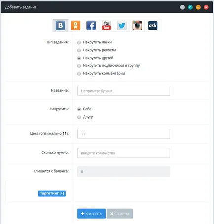
Task: Expand the Таргетинг [+] section
Action: click(x=52, y=193)
